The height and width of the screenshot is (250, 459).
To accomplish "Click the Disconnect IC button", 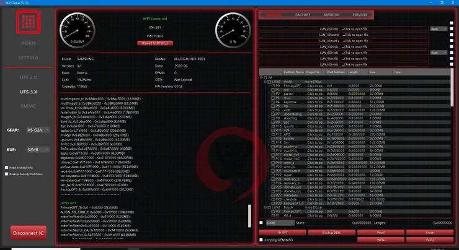I will [x=29, y=233].
